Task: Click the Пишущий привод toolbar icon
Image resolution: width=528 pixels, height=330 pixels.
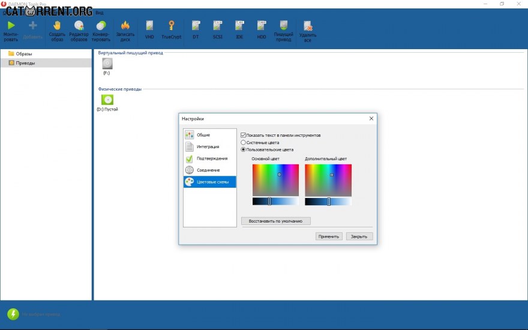Action: point(284,26)
